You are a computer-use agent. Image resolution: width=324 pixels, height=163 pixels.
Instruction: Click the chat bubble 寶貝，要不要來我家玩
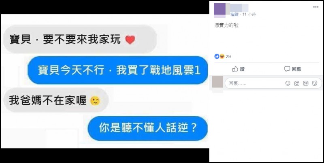click(80, 39)
